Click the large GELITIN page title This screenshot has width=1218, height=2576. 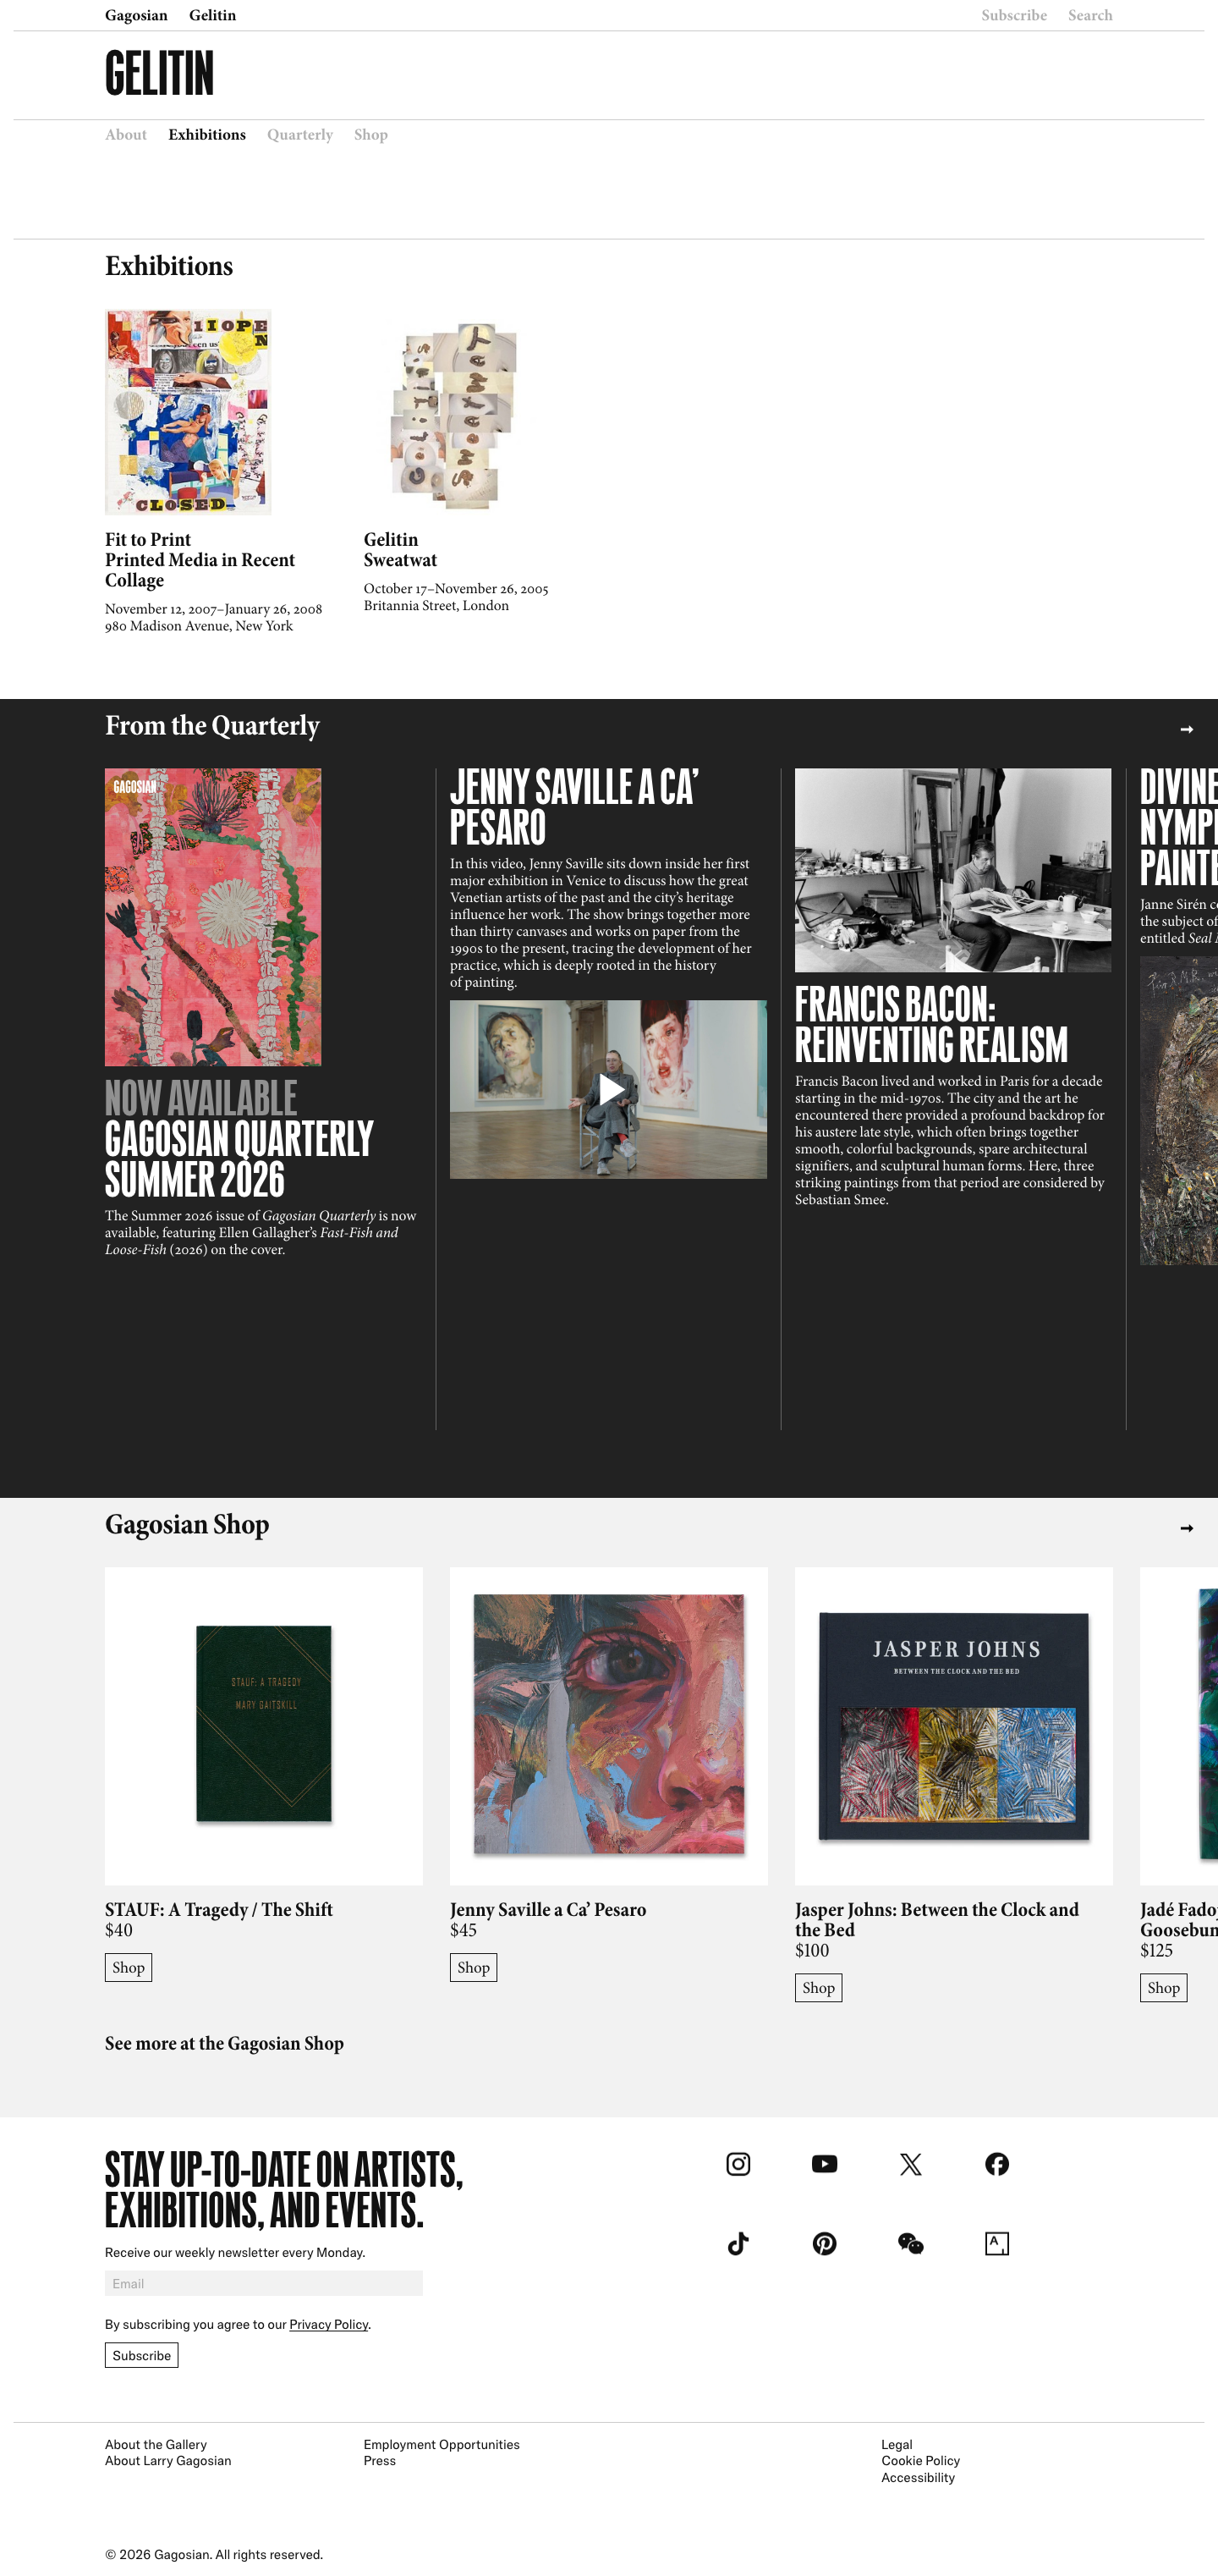click(160, 73)
